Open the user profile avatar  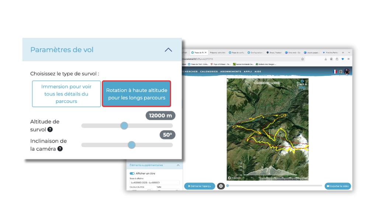click(x=347, y=72)
